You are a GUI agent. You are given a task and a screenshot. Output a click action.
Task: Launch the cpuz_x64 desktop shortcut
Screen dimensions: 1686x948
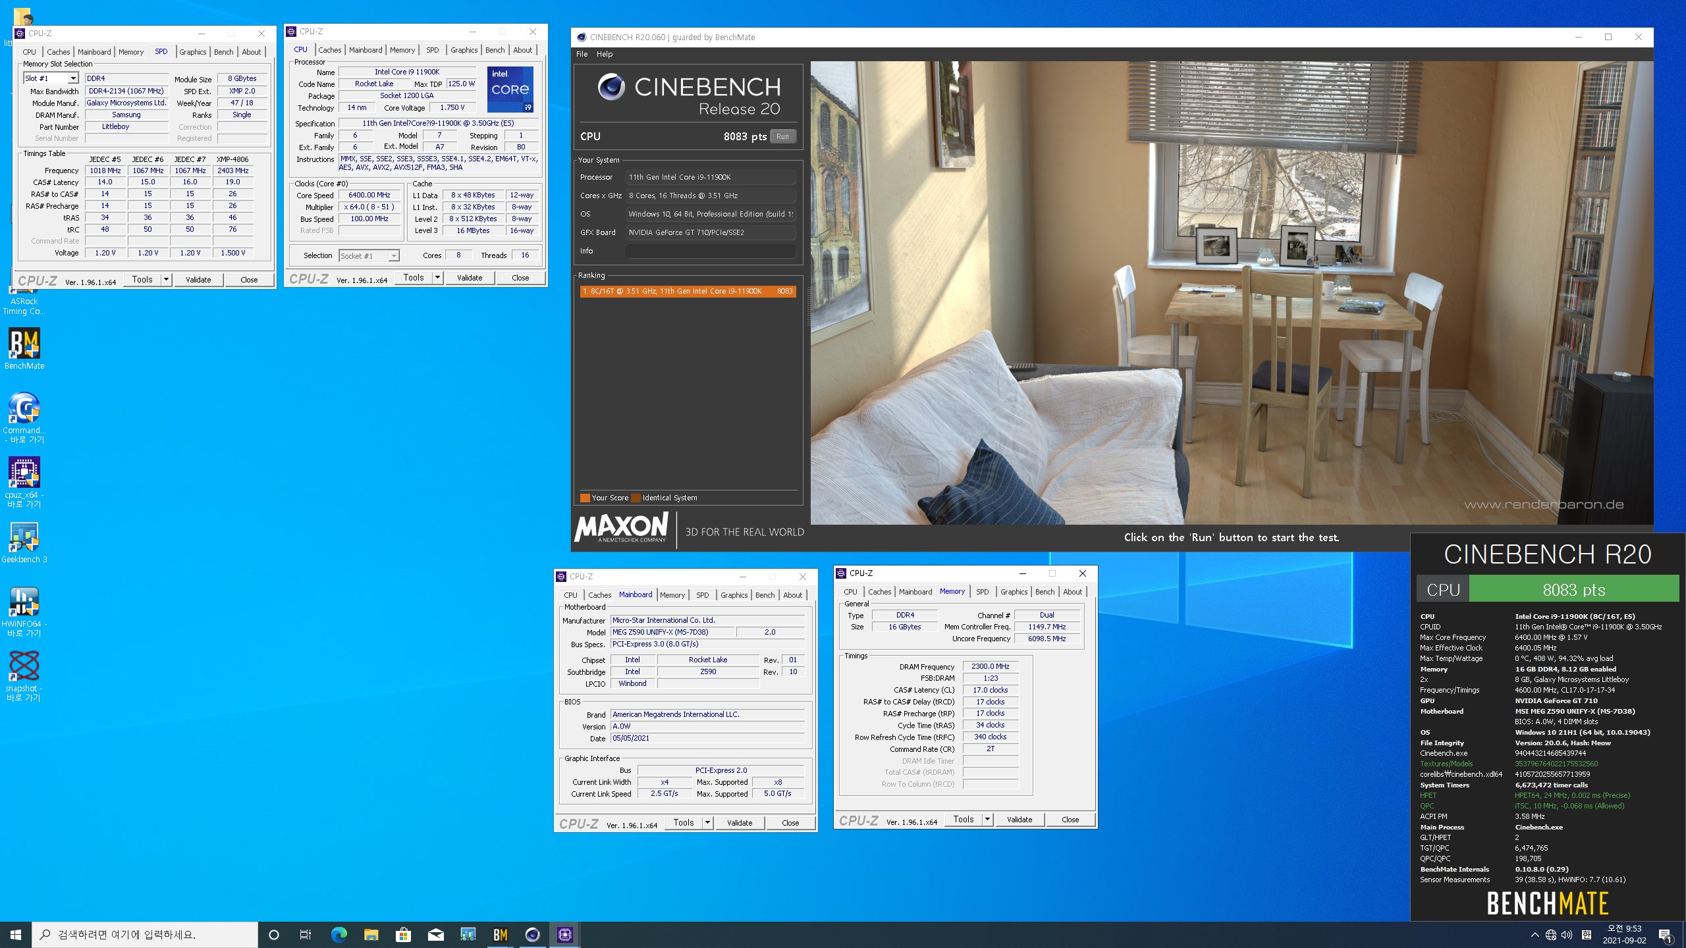(x=24, y=482)
